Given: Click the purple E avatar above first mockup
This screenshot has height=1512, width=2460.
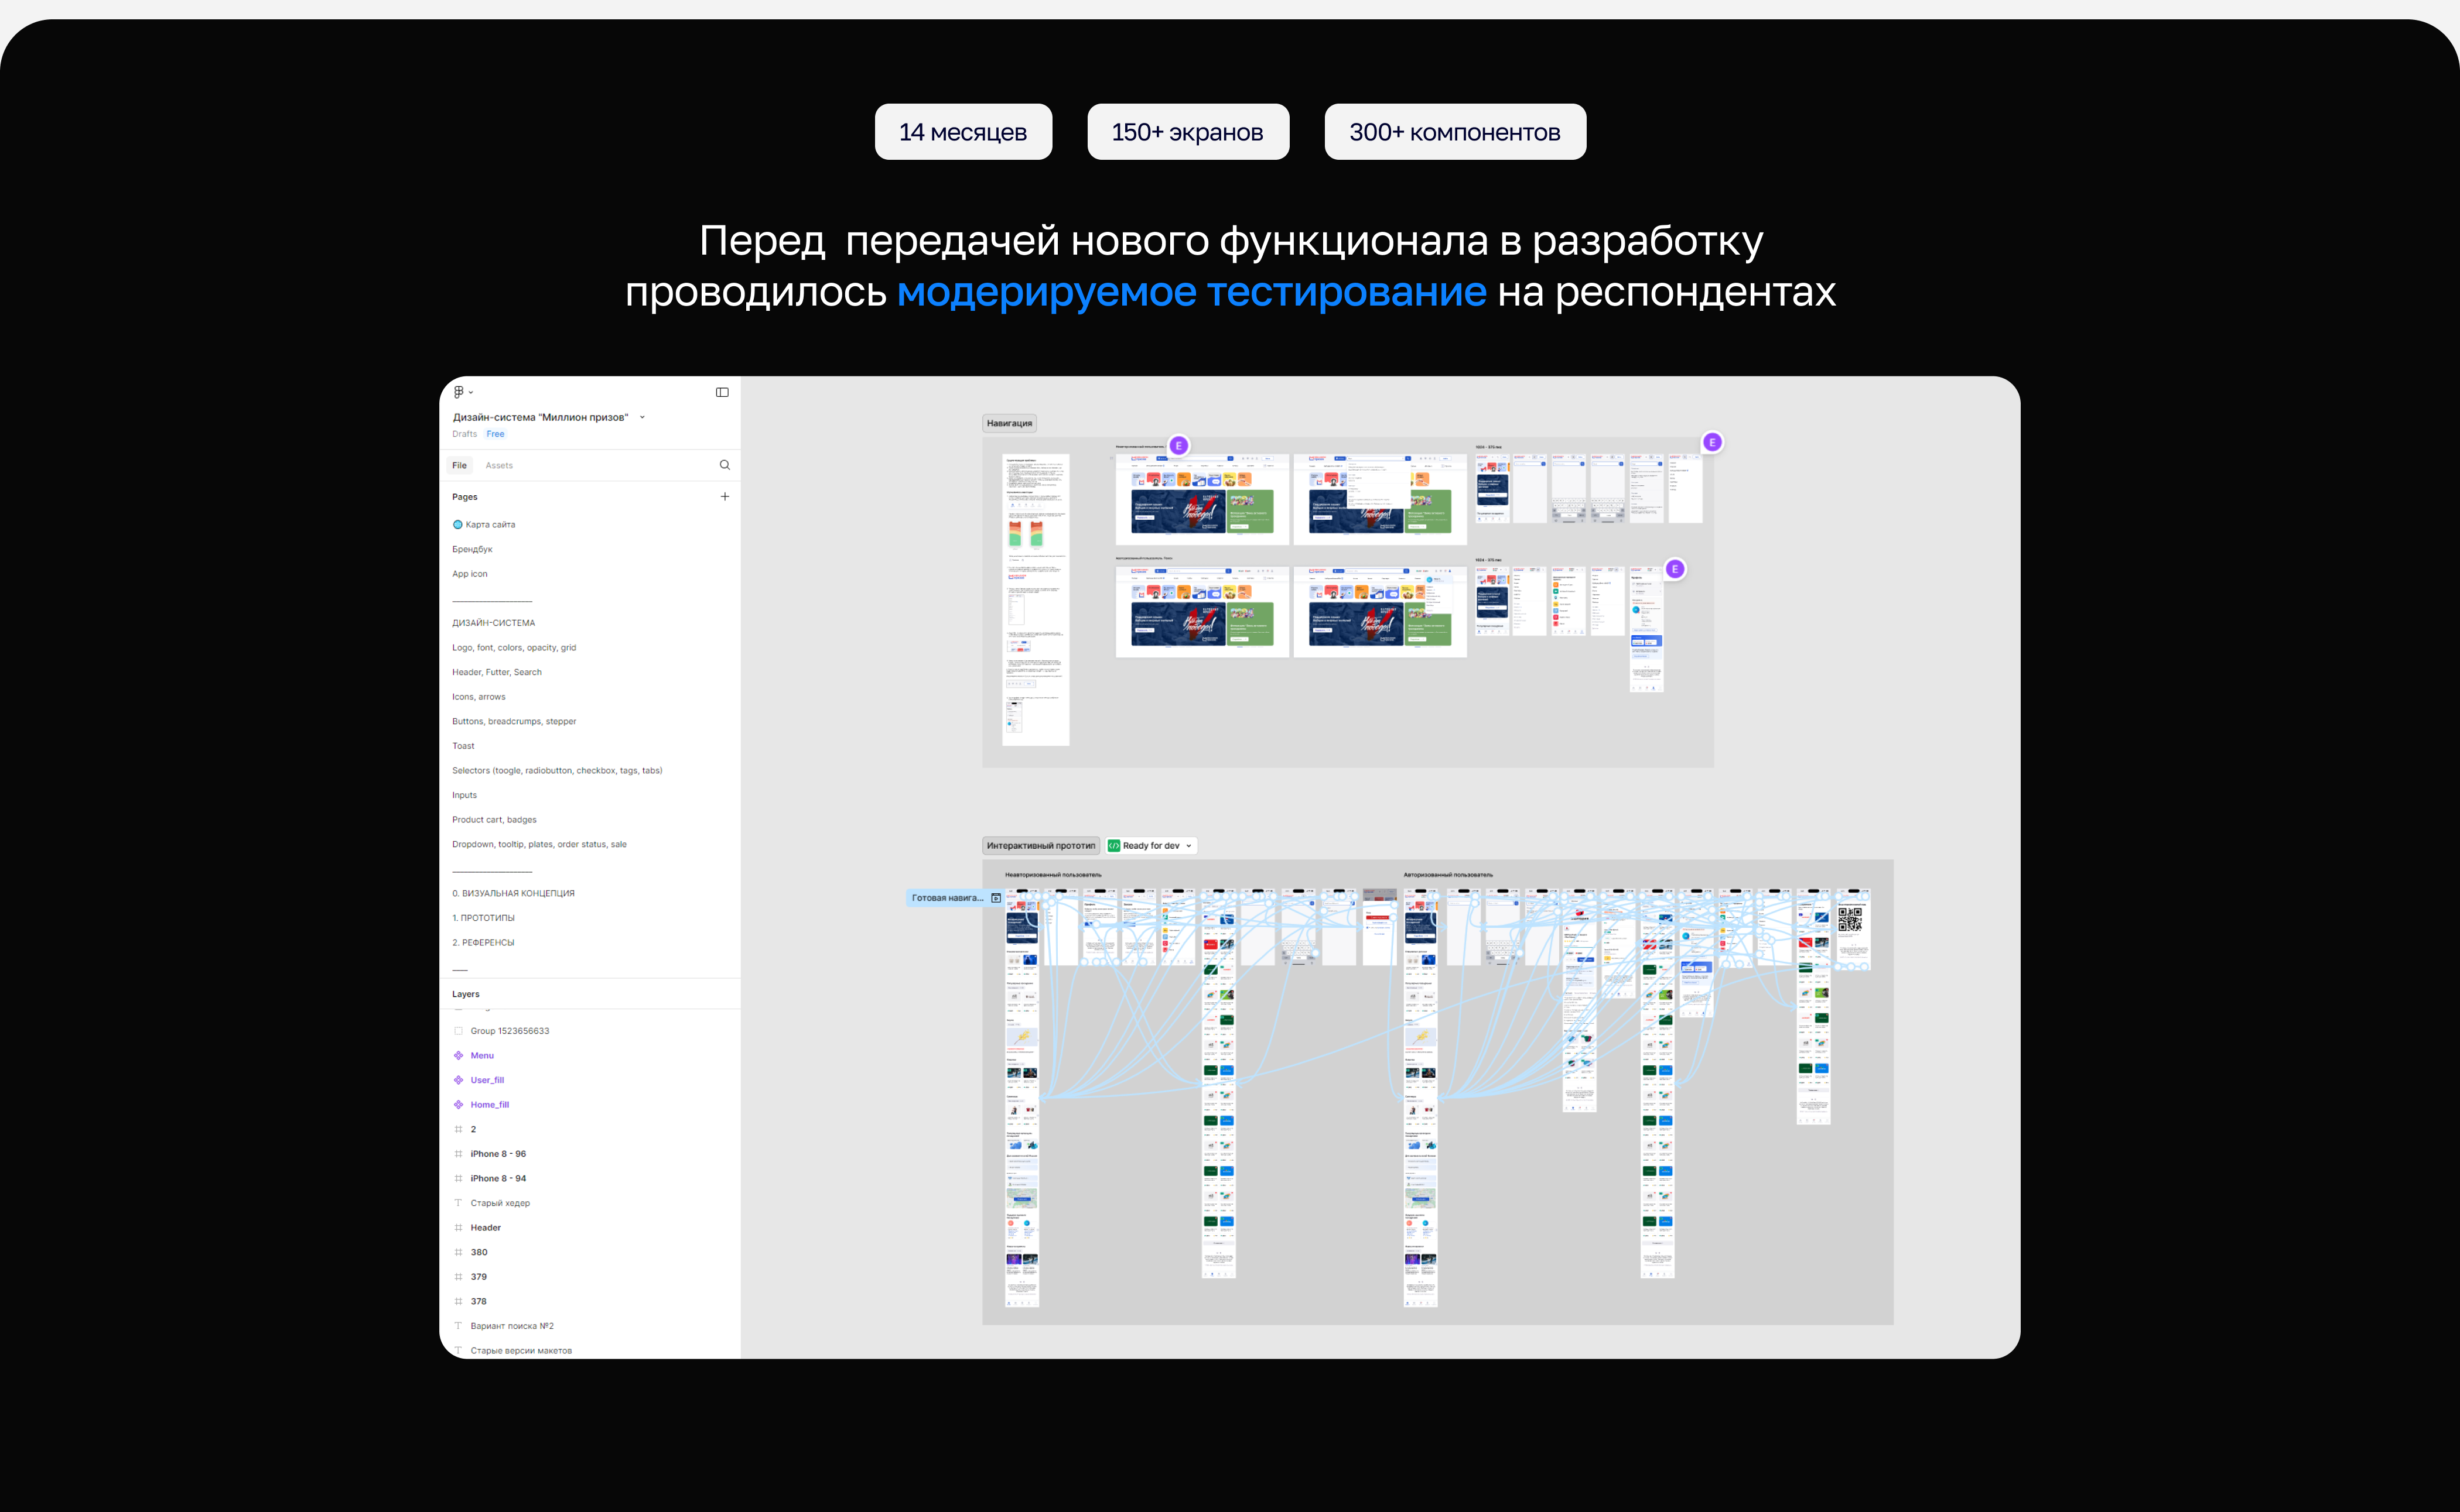Looking at the screenshot, I should [1178, 445].
